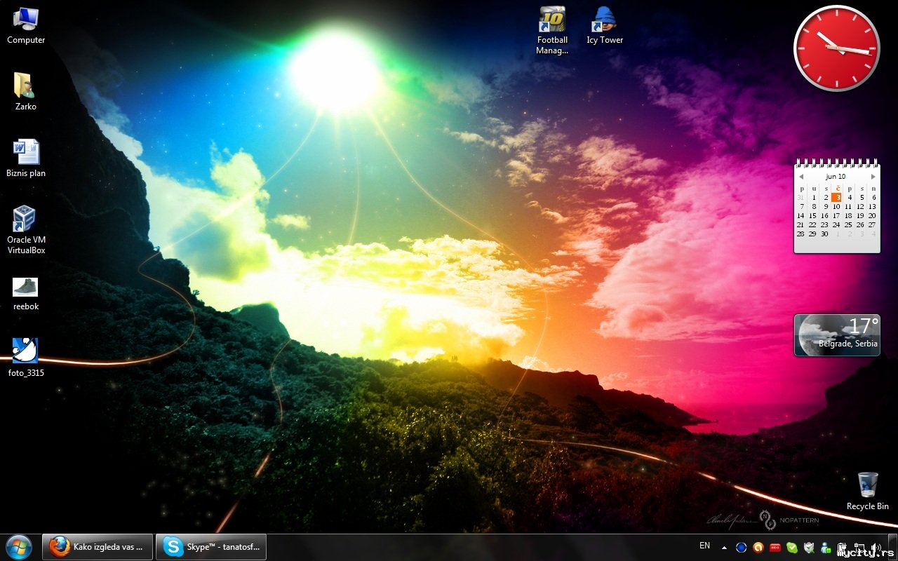Screen dimensions: 898x561
Task: Open the Recycle Bin
Action: [x=868, y=491]
